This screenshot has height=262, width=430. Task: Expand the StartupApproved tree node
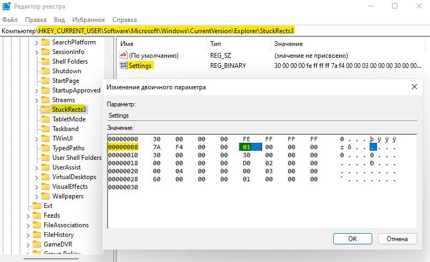[36, 91]
